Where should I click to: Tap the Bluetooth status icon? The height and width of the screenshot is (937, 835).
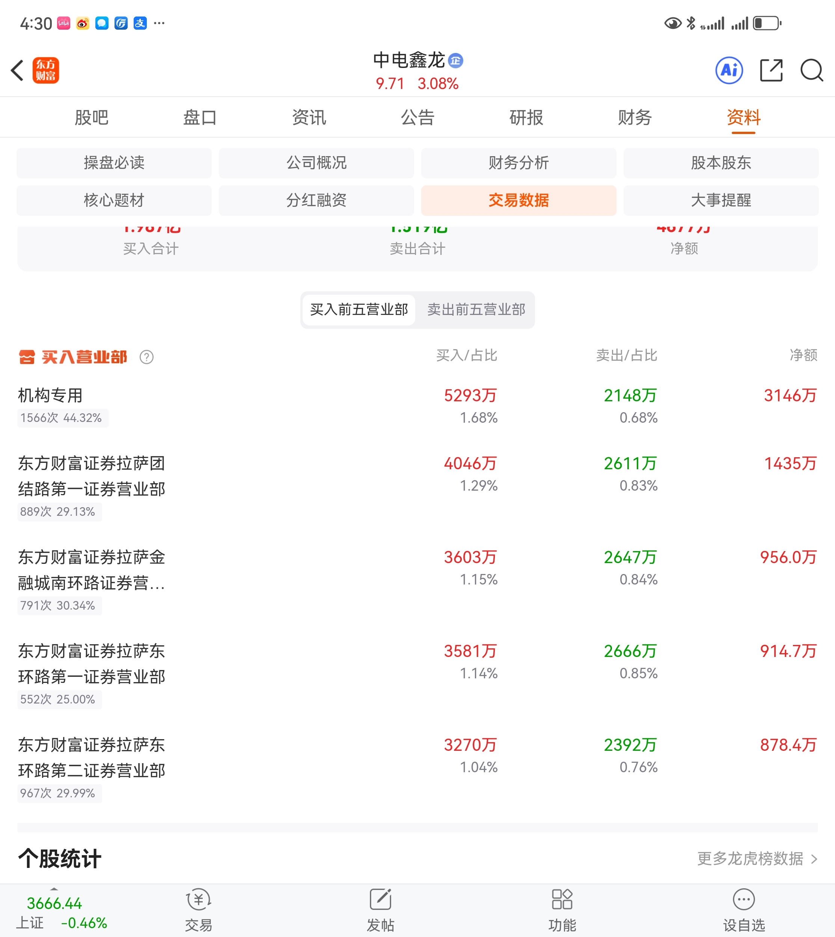click(691, 23)
